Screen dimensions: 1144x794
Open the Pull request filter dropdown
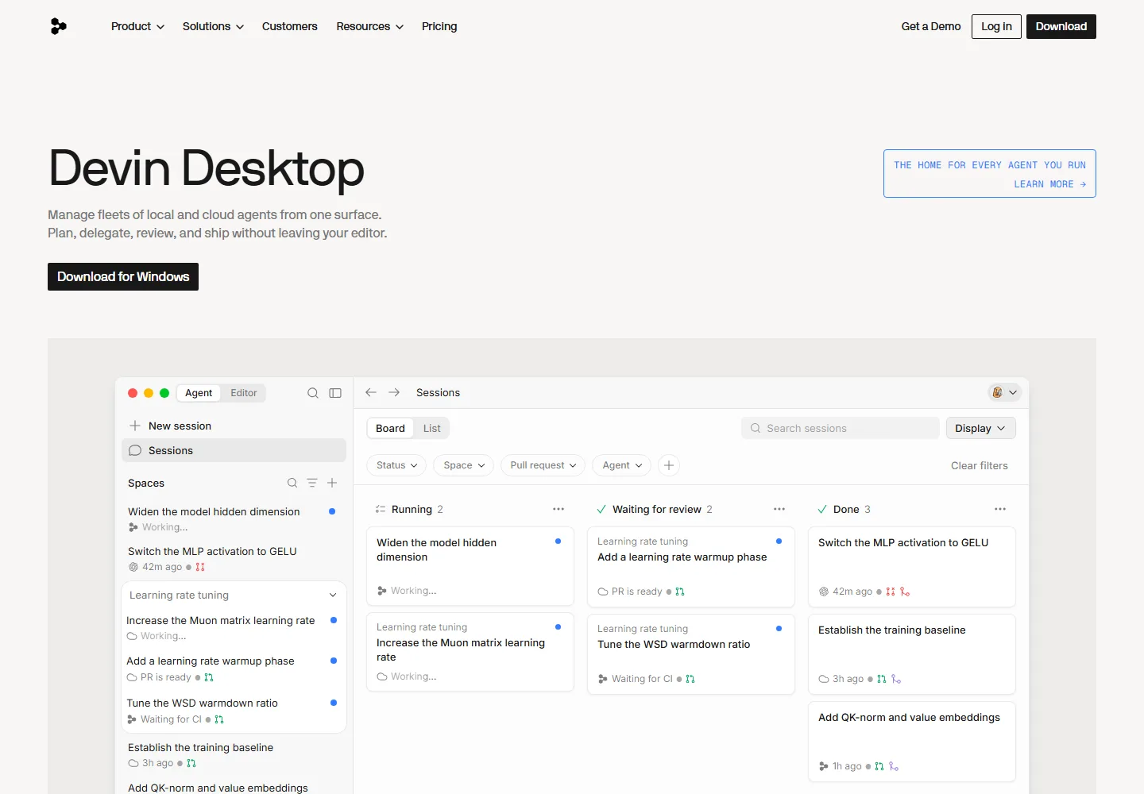tap(543, 465)
